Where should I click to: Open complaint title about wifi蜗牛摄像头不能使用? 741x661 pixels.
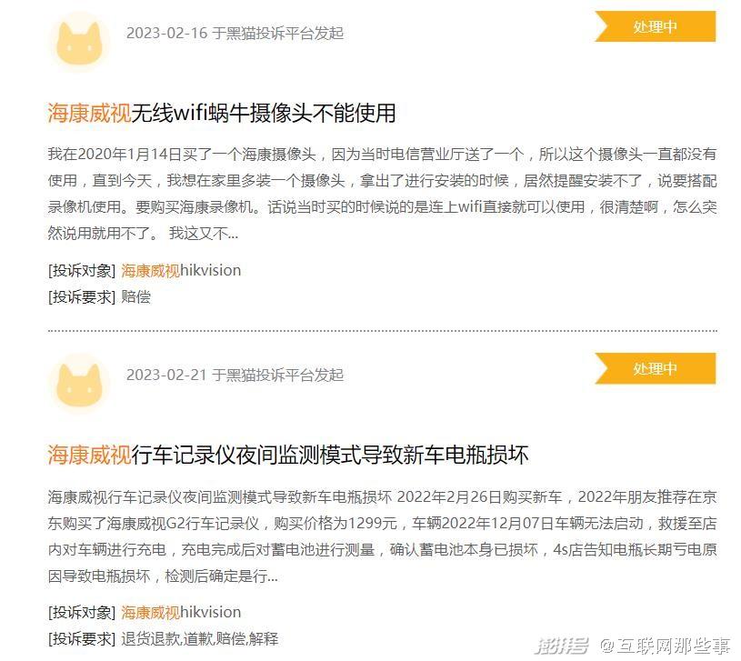pyautogui.click(x=221, y=113)
